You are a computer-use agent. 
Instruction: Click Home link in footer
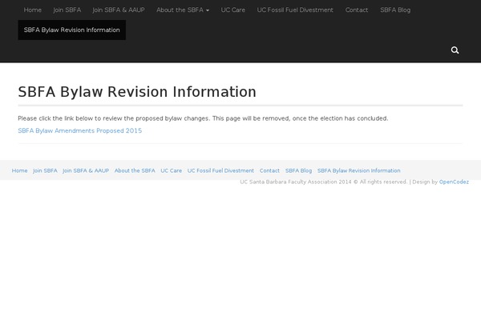(x=19, y=170)
